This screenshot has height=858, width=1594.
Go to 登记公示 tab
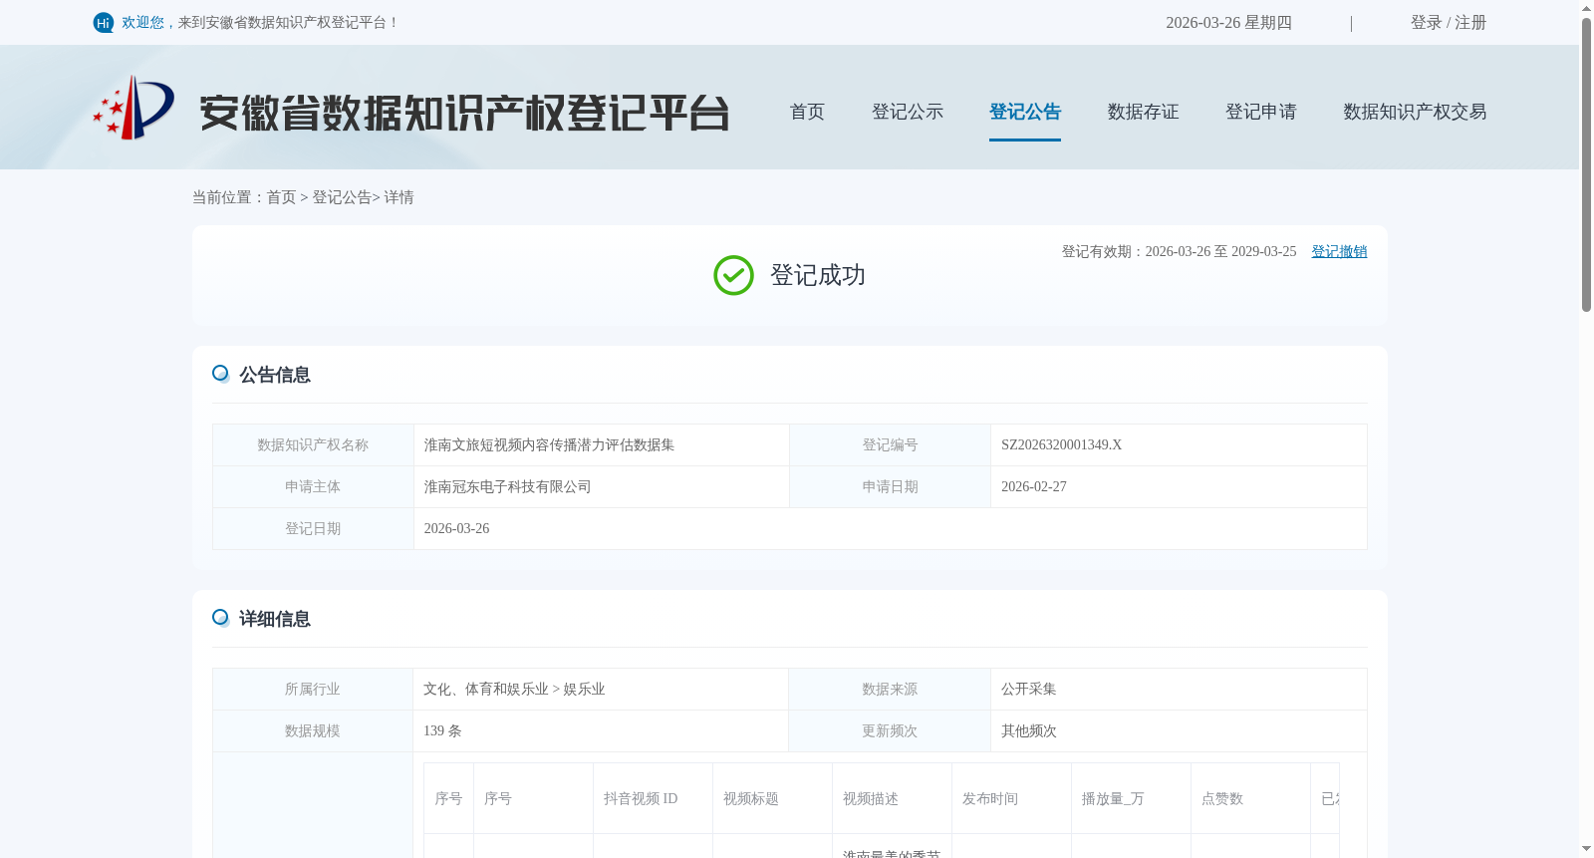coord(908,112)
